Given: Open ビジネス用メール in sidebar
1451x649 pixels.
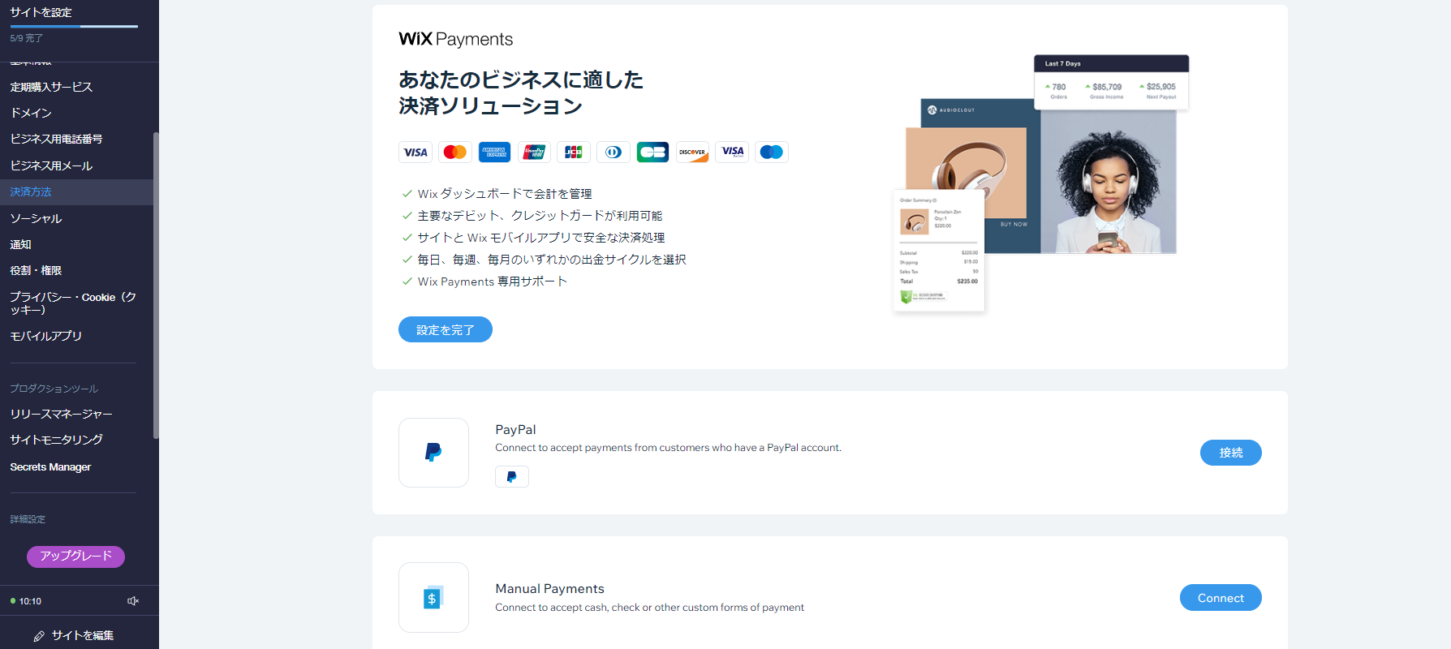Looking at the screenshot, I should tap(51, 165).
